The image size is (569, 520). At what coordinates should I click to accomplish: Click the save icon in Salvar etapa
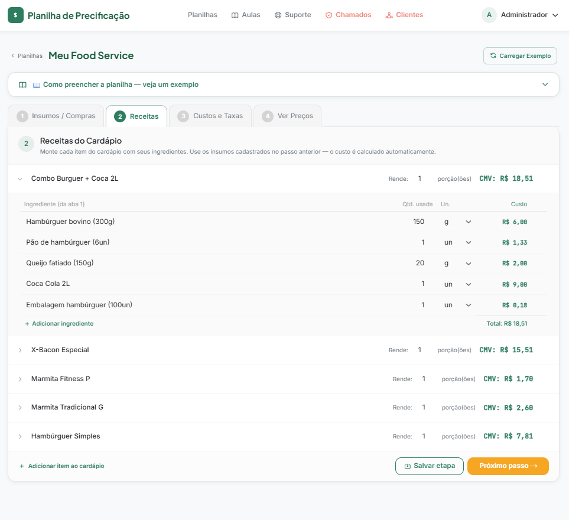pyautogui.click(x=408, y=466)
